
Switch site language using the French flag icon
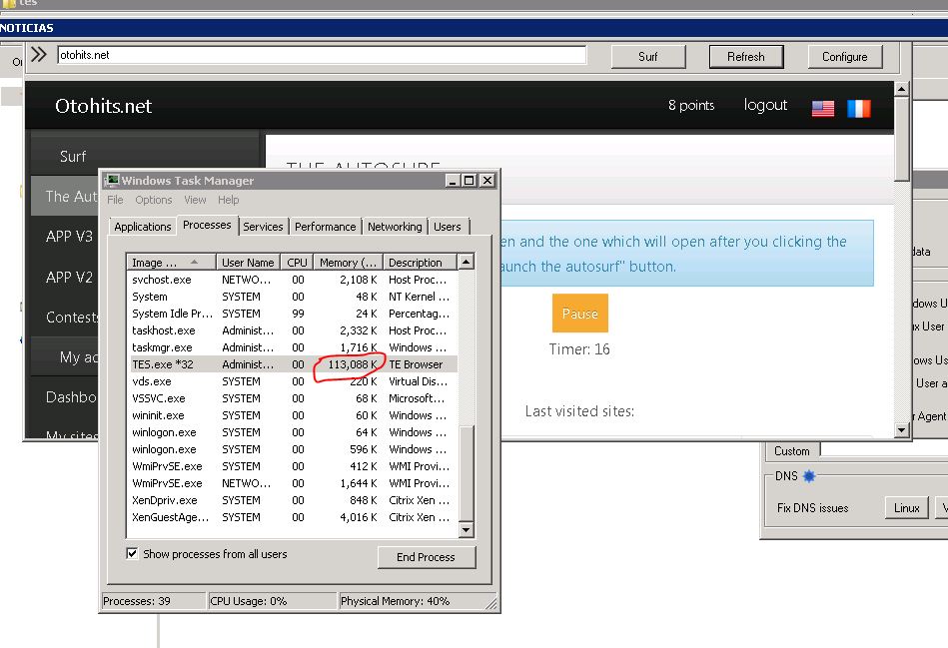click(x=857, y=106)
